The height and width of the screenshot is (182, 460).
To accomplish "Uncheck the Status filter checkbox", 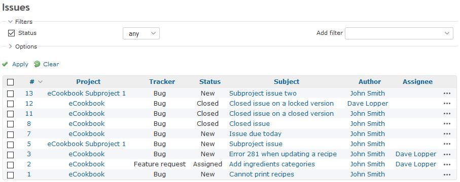I will tap(12, 33).
